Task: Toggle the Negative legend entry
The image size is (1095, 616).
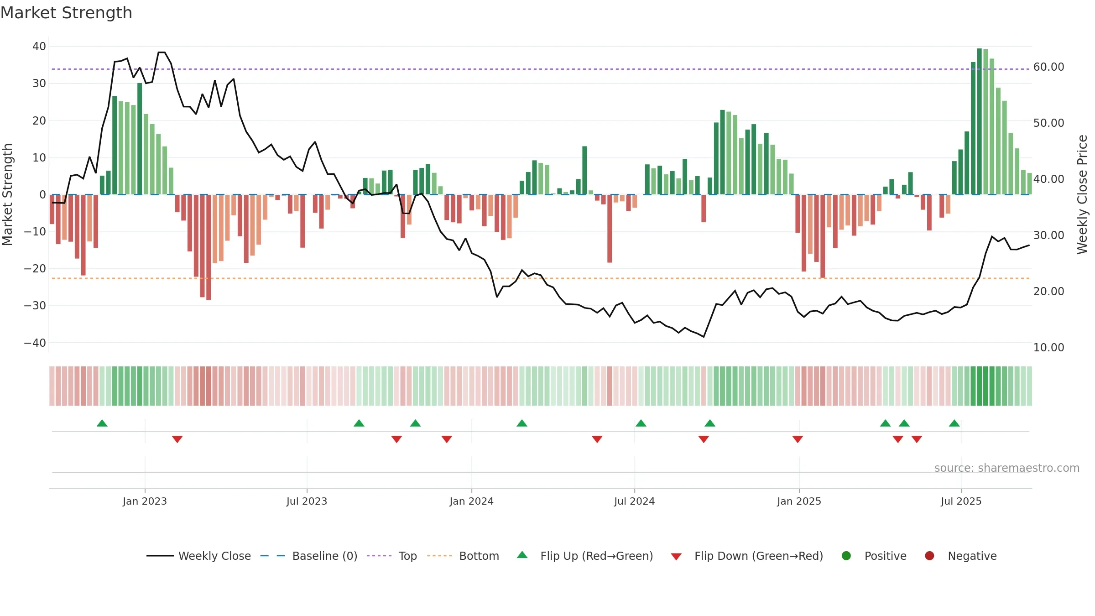Action: click(x=960, y=556)
